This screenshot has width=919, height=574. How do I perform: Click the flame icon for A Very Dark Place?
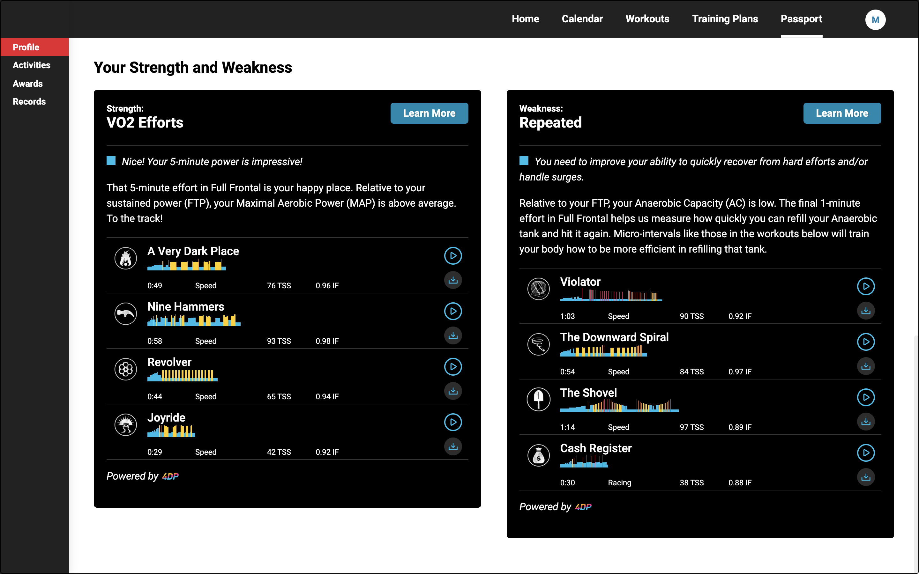point(126,259)
